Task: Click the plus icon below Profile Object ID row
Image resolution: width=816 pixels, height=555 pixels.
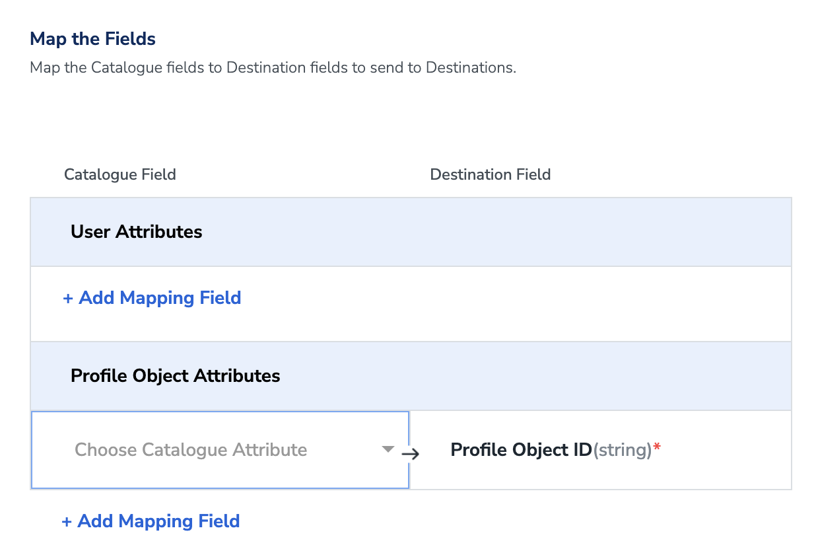Action: 66,522
